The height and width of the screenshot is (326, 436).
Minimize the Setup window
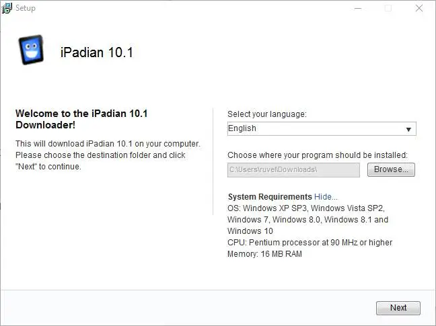pos(357,8)
